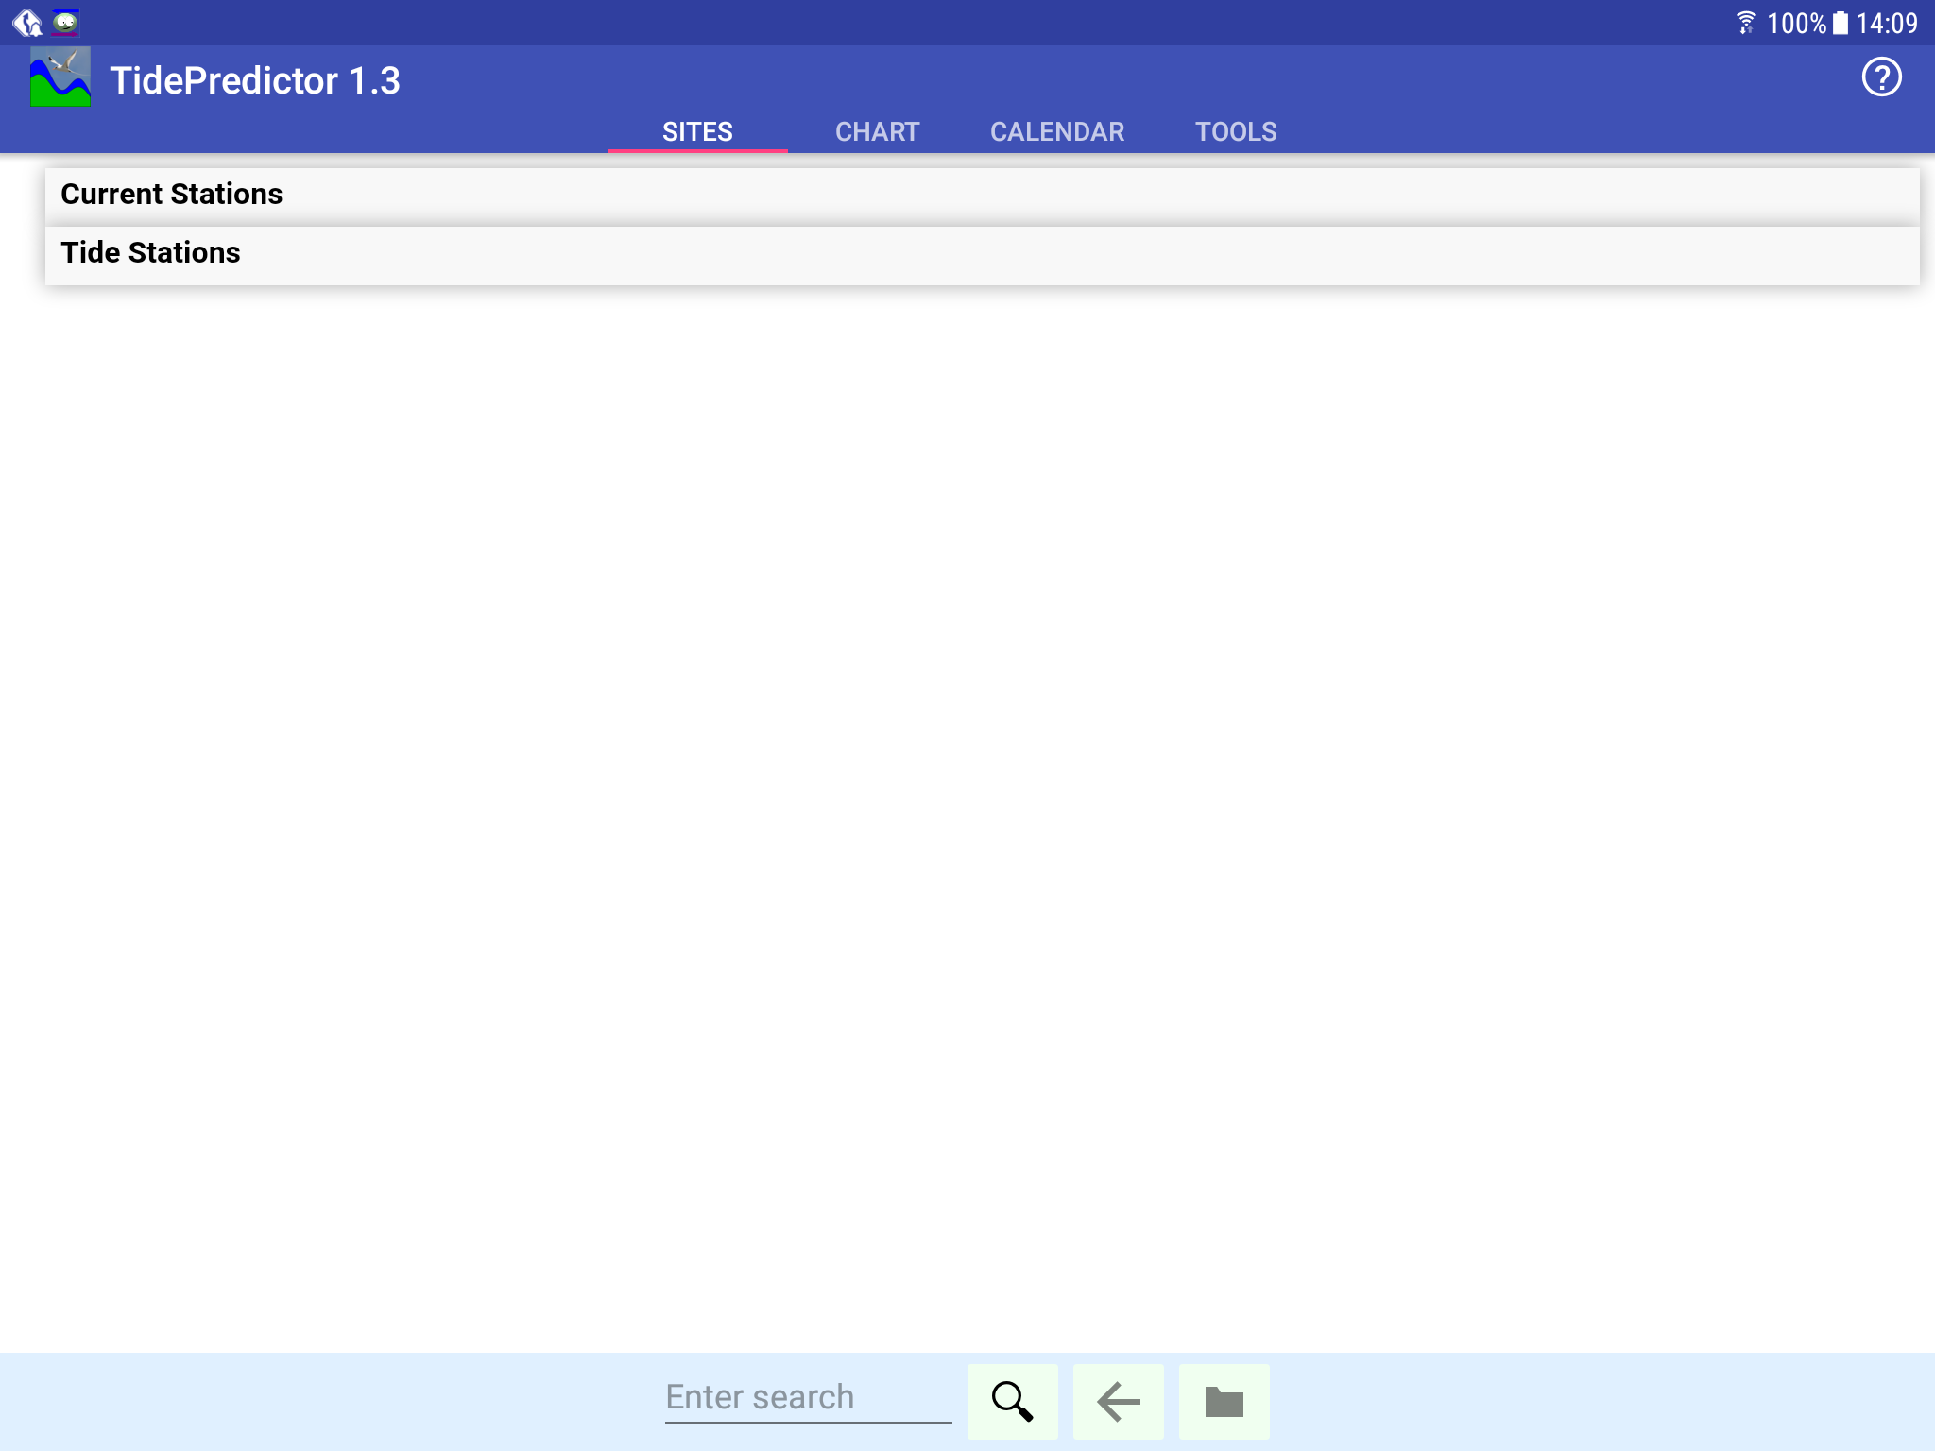Switch to the SITES tab

(697, 131)
